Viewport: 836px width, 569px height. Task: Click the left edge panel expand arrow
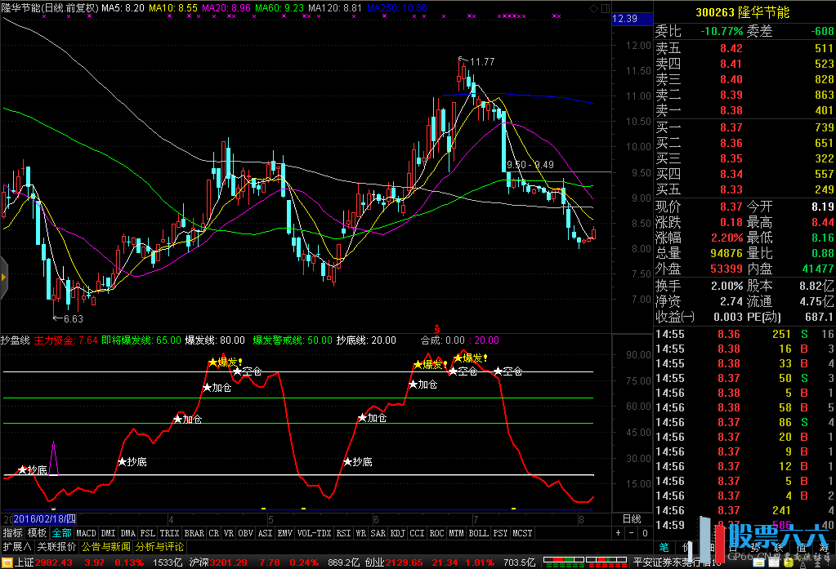pyautogui.click(x=3, y=278)
